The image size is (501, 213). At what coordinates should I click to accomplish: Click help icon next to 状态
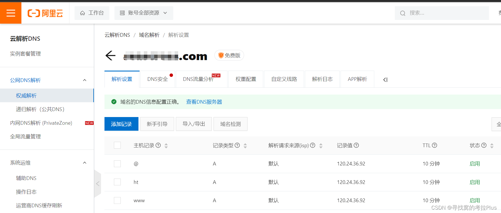coord(484,145)
